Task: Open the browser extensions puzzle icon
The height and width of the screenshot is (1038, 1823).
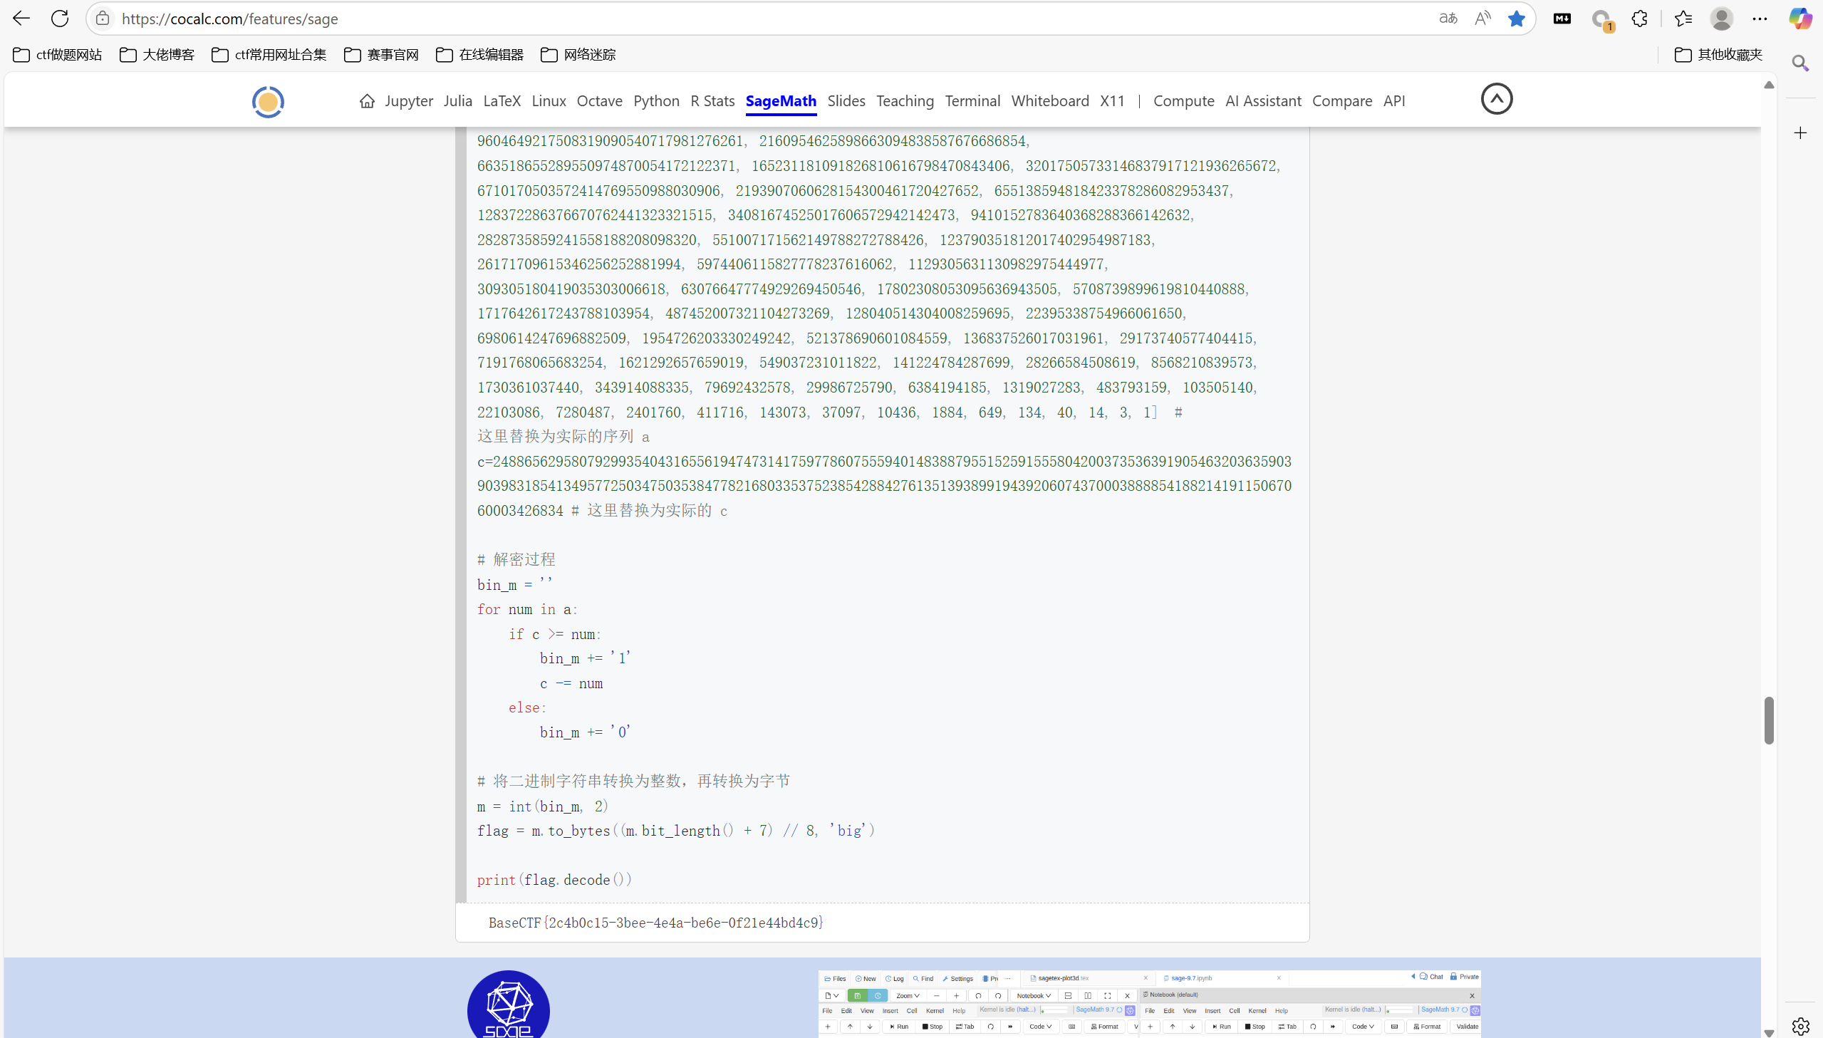Action: coord(1640,19)
